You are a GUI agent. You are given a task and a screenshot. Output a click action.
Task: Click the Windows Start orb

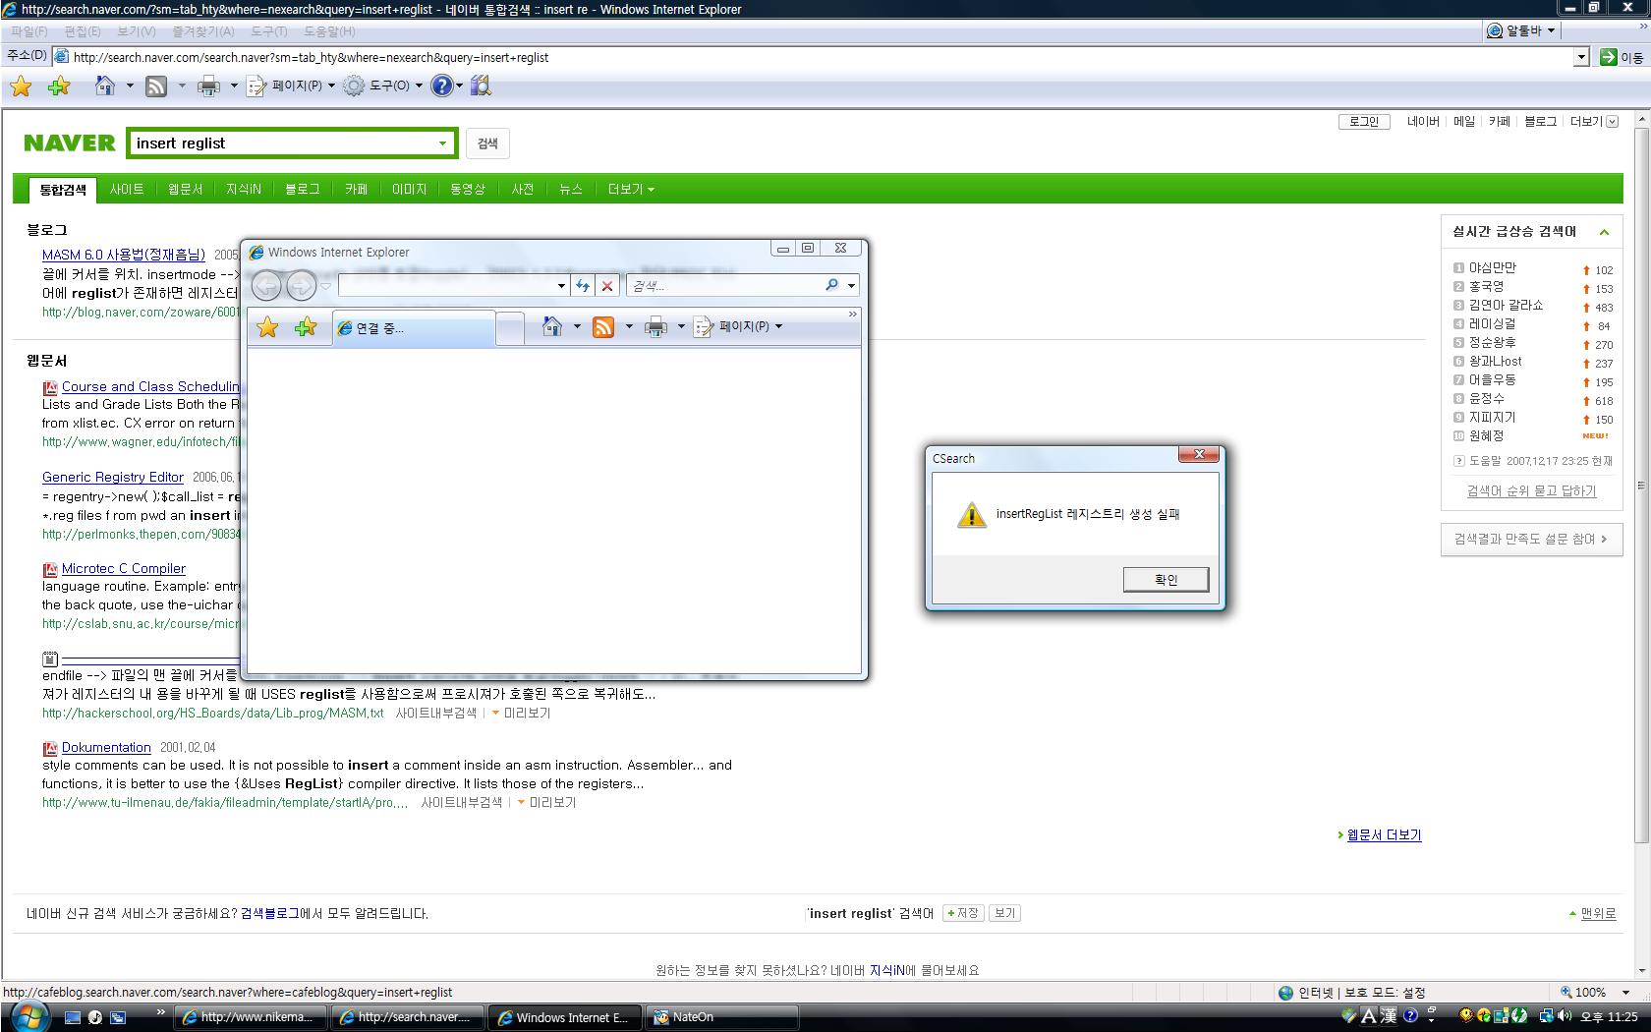29,1017
